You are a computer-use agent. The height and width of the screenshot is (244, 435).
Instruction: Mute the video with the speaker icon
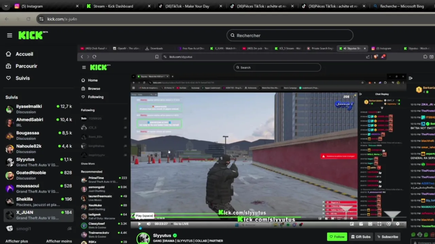pyautogui.click(x=149, y=224)
